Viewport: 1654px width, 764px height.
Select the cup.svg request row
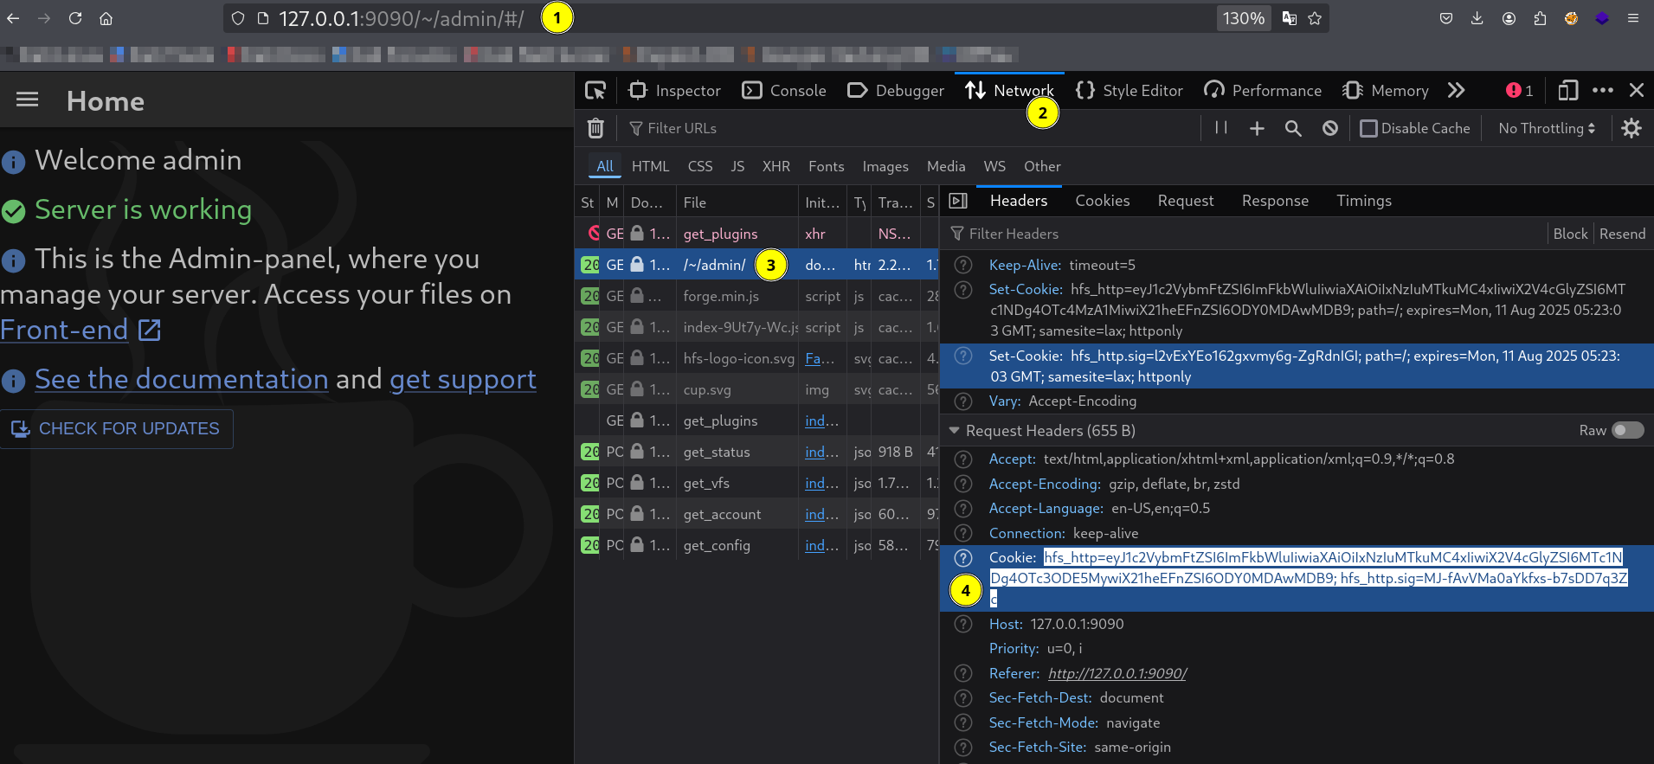[x=757, y=389]
